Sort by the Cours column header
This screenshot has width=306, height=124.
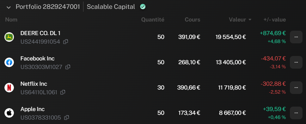click(x=193, y=20)
